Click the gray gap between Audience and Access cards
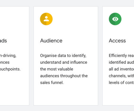This screenshot has height=111, width=134. [100, 56]
